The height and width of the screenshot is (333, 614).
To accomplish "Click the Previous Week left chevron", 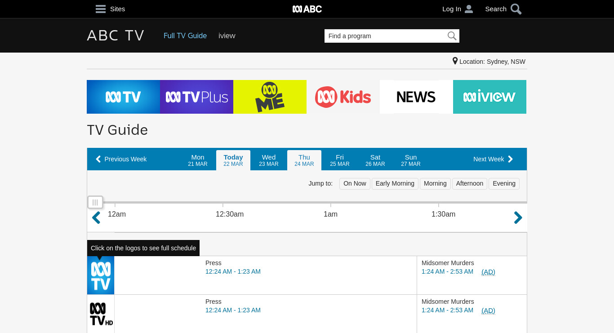I will pyautogui.click(x=98, y=159).
